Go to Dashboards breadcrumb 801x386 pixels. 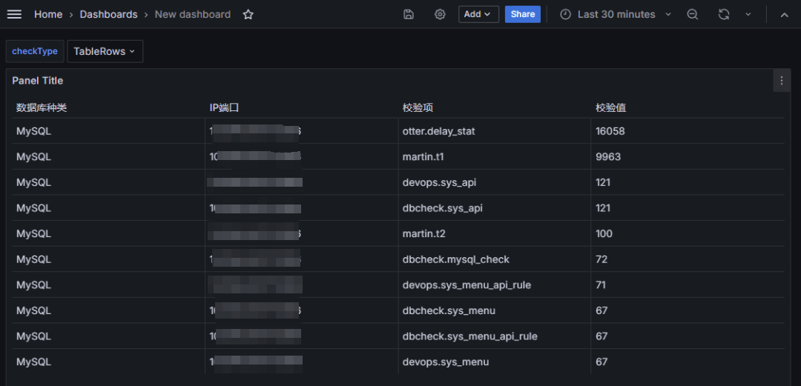[x=108, y=14]
